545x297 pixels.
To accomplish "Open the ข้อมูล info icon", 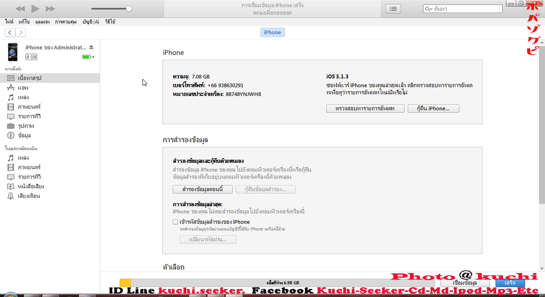I will click(x=11, y=135).
